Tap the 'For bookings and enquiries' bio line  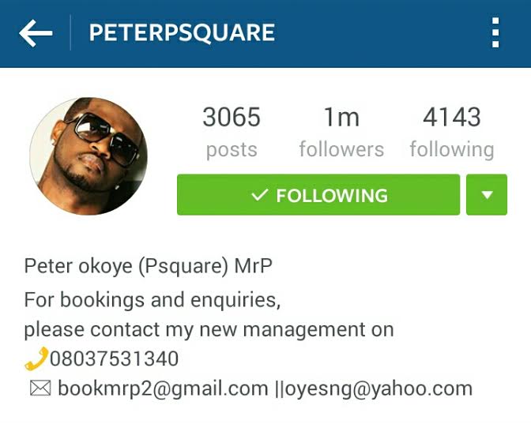(x=153, y=300)
